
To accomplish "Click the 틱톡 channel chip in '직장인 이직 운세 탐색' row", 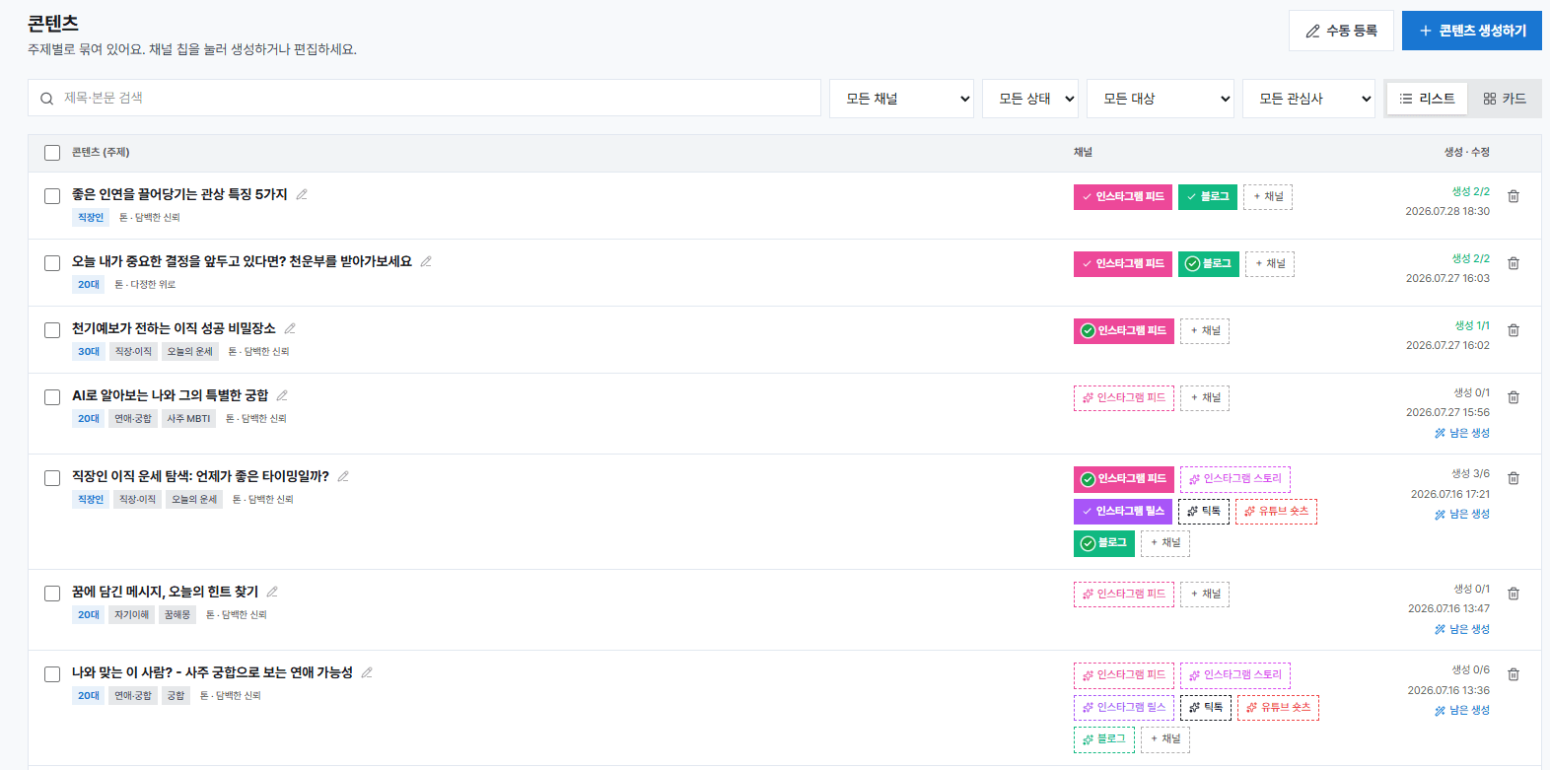I will coord(1204,511).
